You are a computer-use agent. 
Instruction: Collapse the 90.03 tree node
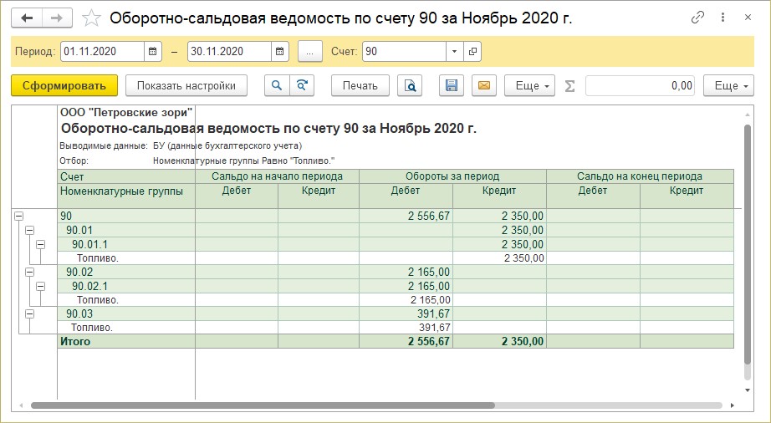click(29, 313)
